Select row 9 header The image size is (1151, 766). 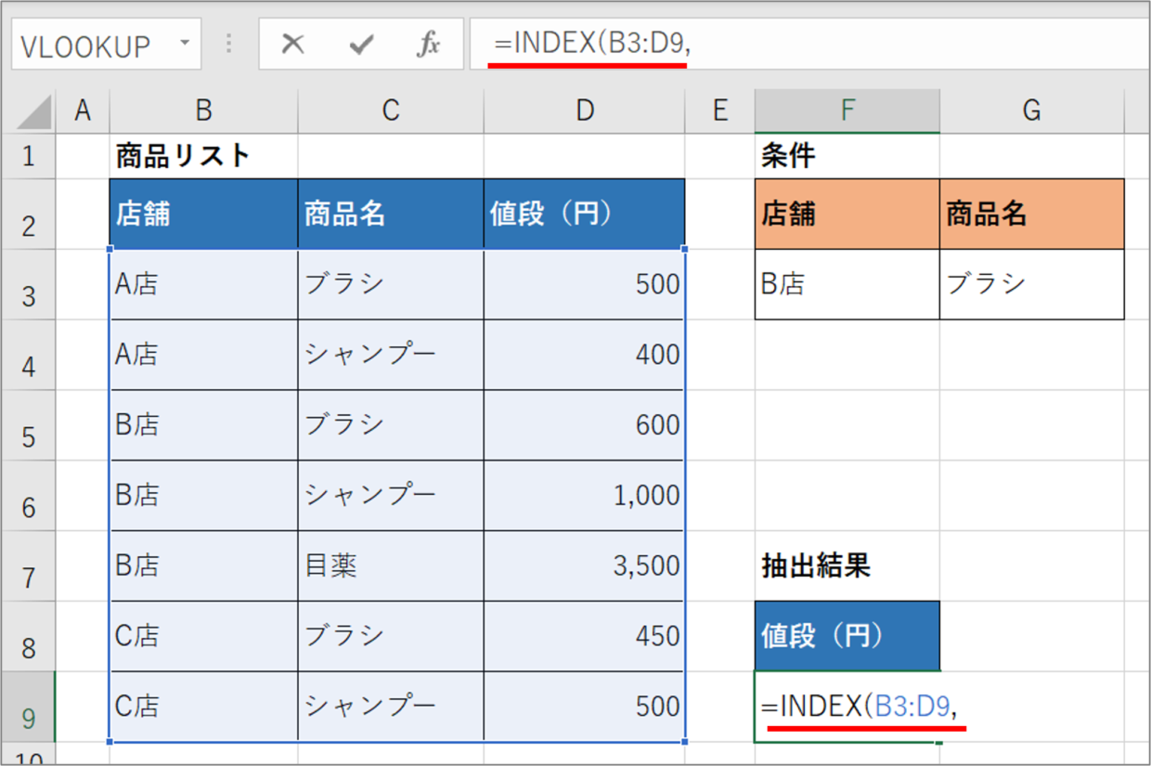tap(28, 708)
